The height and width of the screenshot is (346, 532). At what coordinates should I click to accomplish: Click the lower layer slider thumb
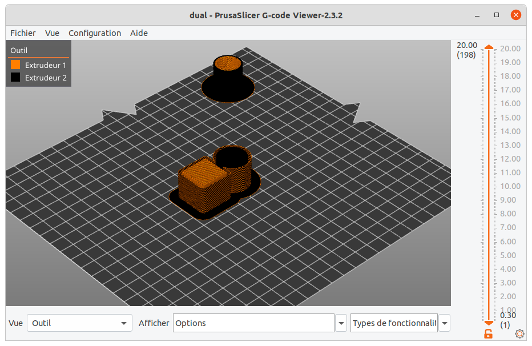tap(489, 323)
